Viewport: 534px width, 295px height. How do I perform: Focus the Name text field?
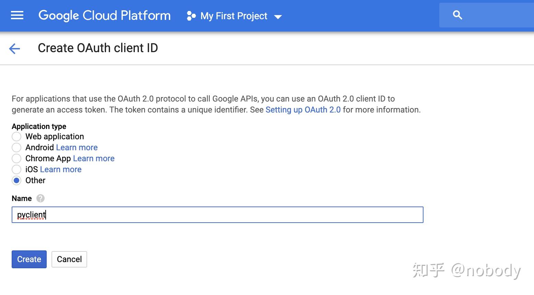[217, 215]
